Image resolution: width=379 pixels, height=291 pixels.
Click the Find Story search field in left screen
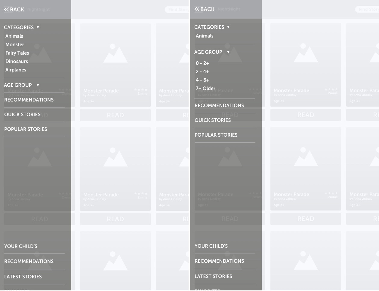177,10
